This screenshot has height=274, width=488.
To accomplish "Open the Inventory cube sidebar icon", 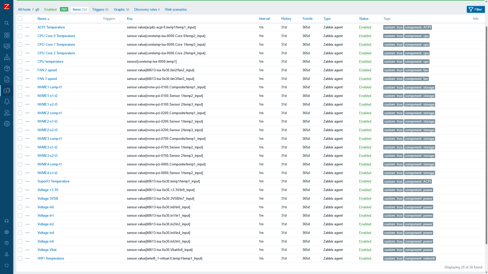I will (x=7, y=68).
